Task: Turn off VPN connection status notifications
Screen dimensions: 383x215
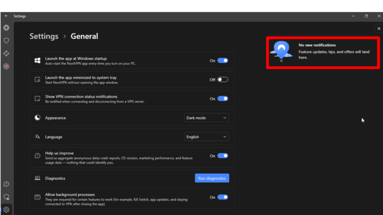Action: (222, 99)
